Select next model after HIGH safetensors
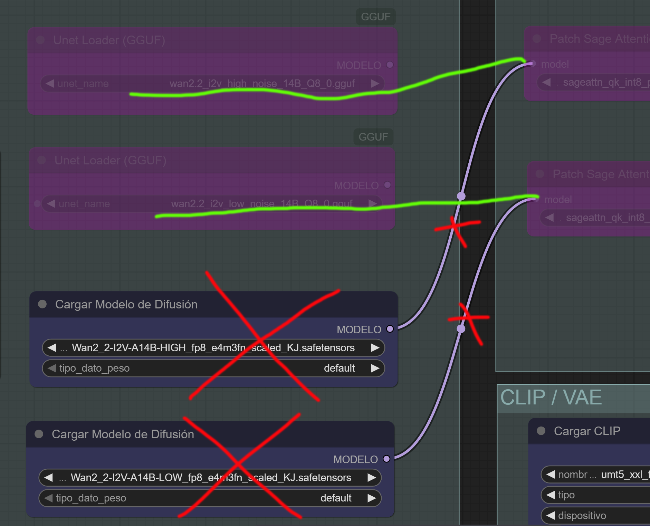Image resolution: width=650 pixels, height=526 pixels. (375, 348)
